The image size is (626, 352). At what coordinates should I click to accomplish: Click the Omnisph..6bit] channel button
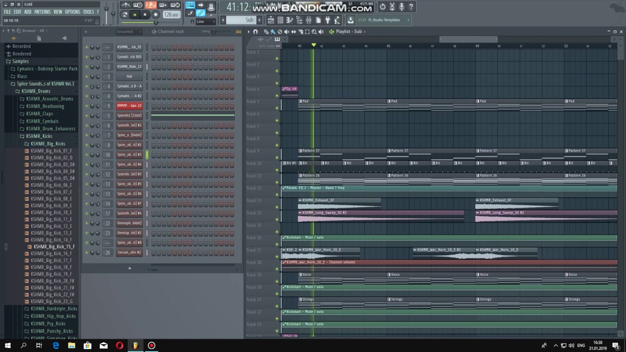tap(129, 223)
